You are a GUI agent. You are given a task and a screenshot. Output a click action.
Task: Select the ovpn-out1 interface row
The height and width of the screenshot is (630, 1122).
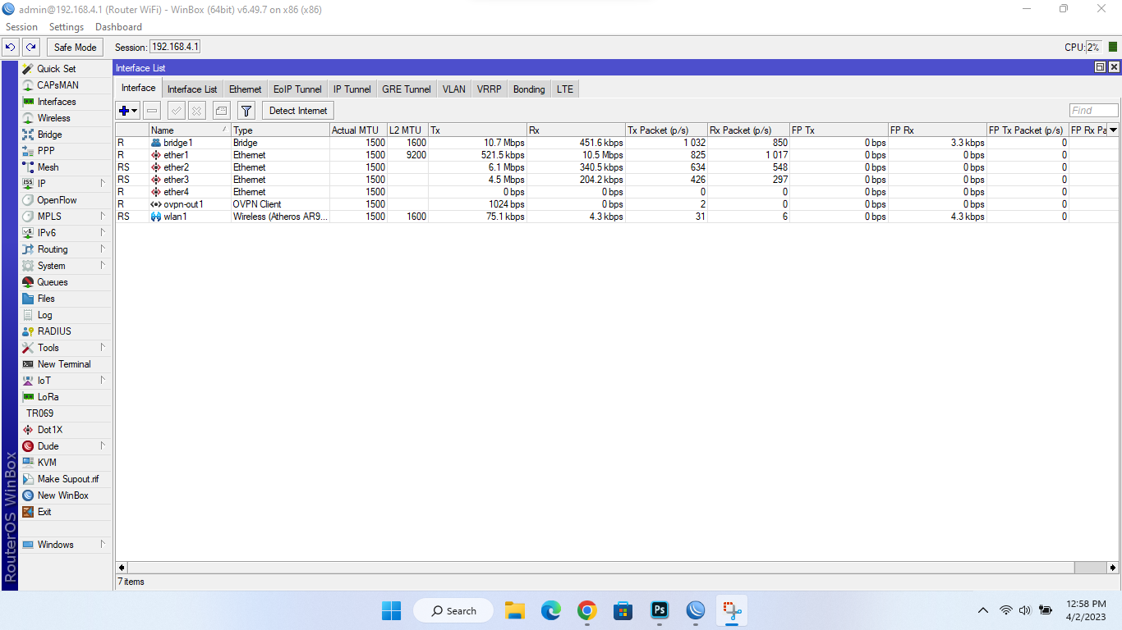(617, 204)
